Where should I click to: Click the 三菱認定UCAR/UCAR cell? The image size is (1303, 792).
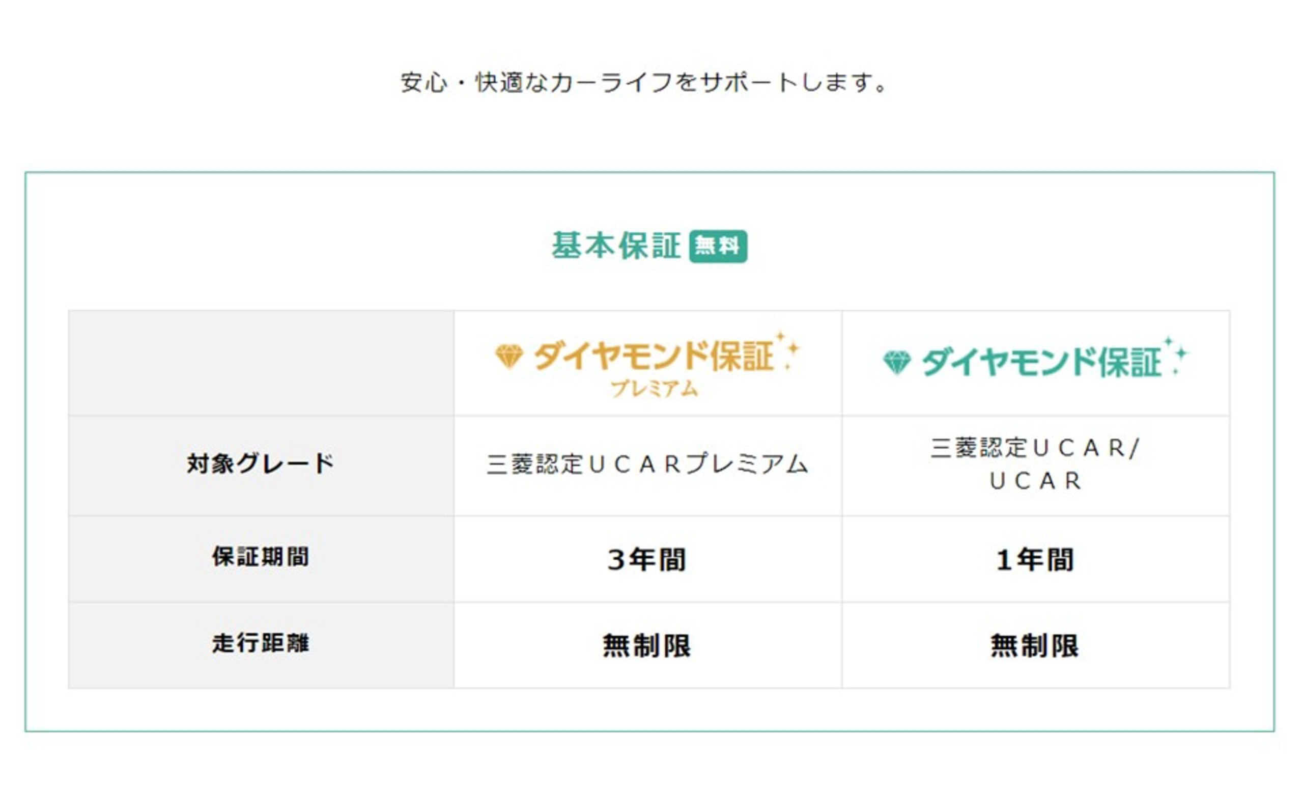point(1035,466)
